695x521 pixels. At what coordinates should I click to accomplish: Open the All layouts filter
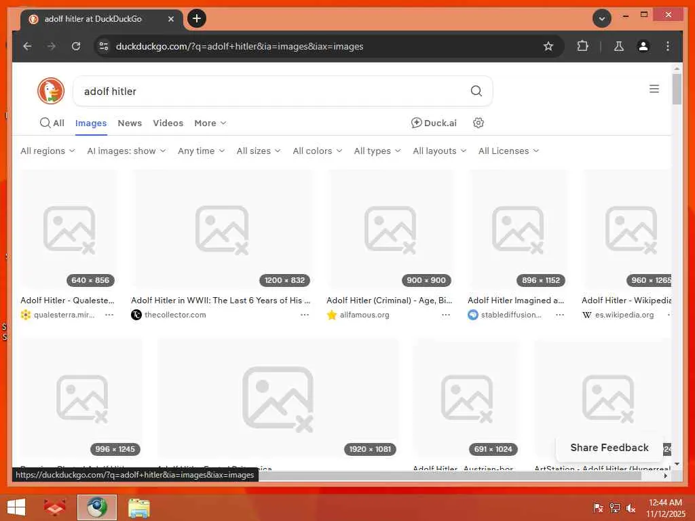click(439, 151)
